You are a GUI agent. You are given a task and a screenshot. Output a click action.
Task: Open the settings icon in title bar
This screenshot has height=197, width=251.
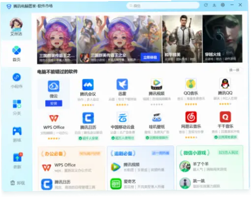222,5
